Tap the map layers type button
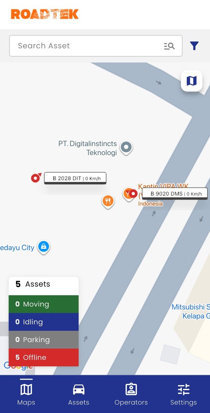The width and height of the screenshot is (210, 413). click(x=192, y=81)
